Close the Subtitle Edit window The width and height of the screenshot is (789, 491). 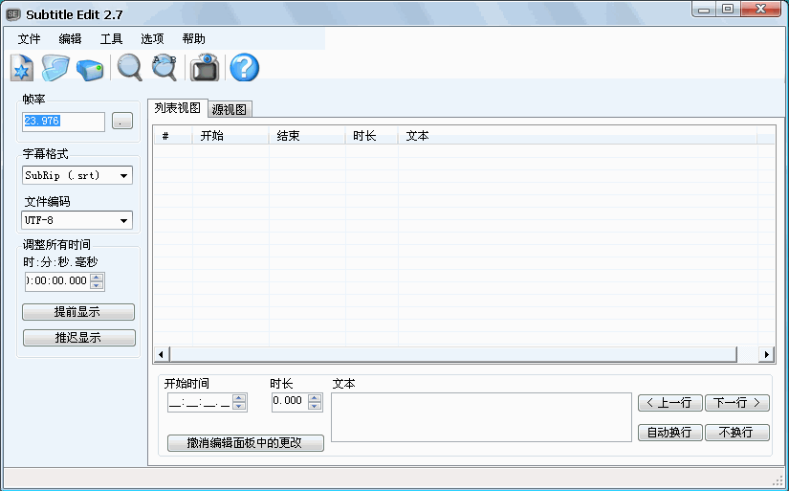click(761, 10)
